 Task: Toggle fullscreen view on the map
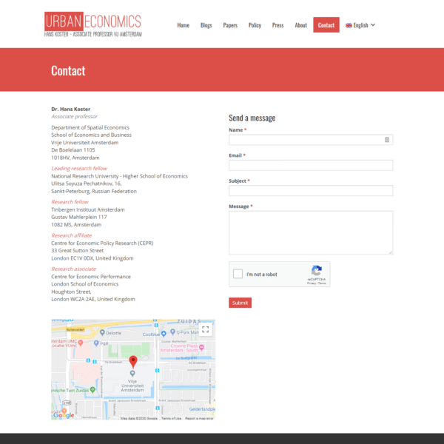[206, 329]
